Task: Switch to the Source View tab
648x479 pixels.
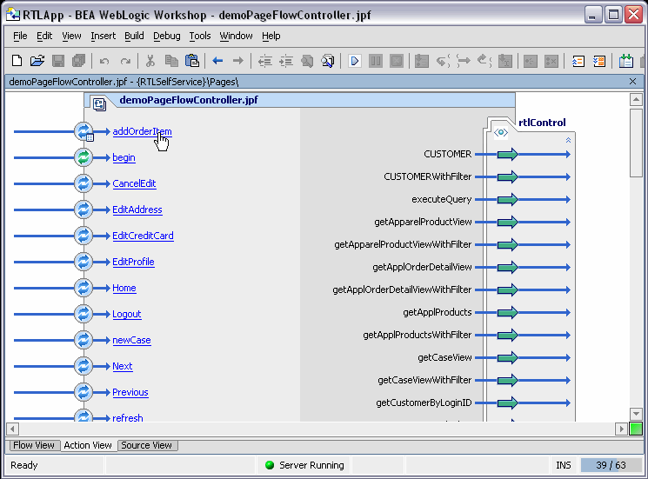Action: pyautogui.click(x=147, y=445)
